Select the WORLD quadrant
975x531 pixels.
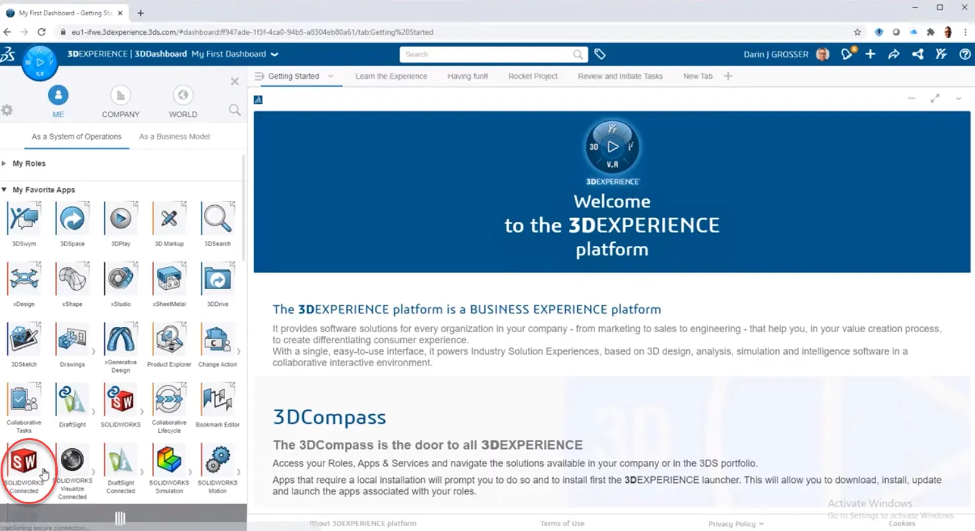[183, 101]
